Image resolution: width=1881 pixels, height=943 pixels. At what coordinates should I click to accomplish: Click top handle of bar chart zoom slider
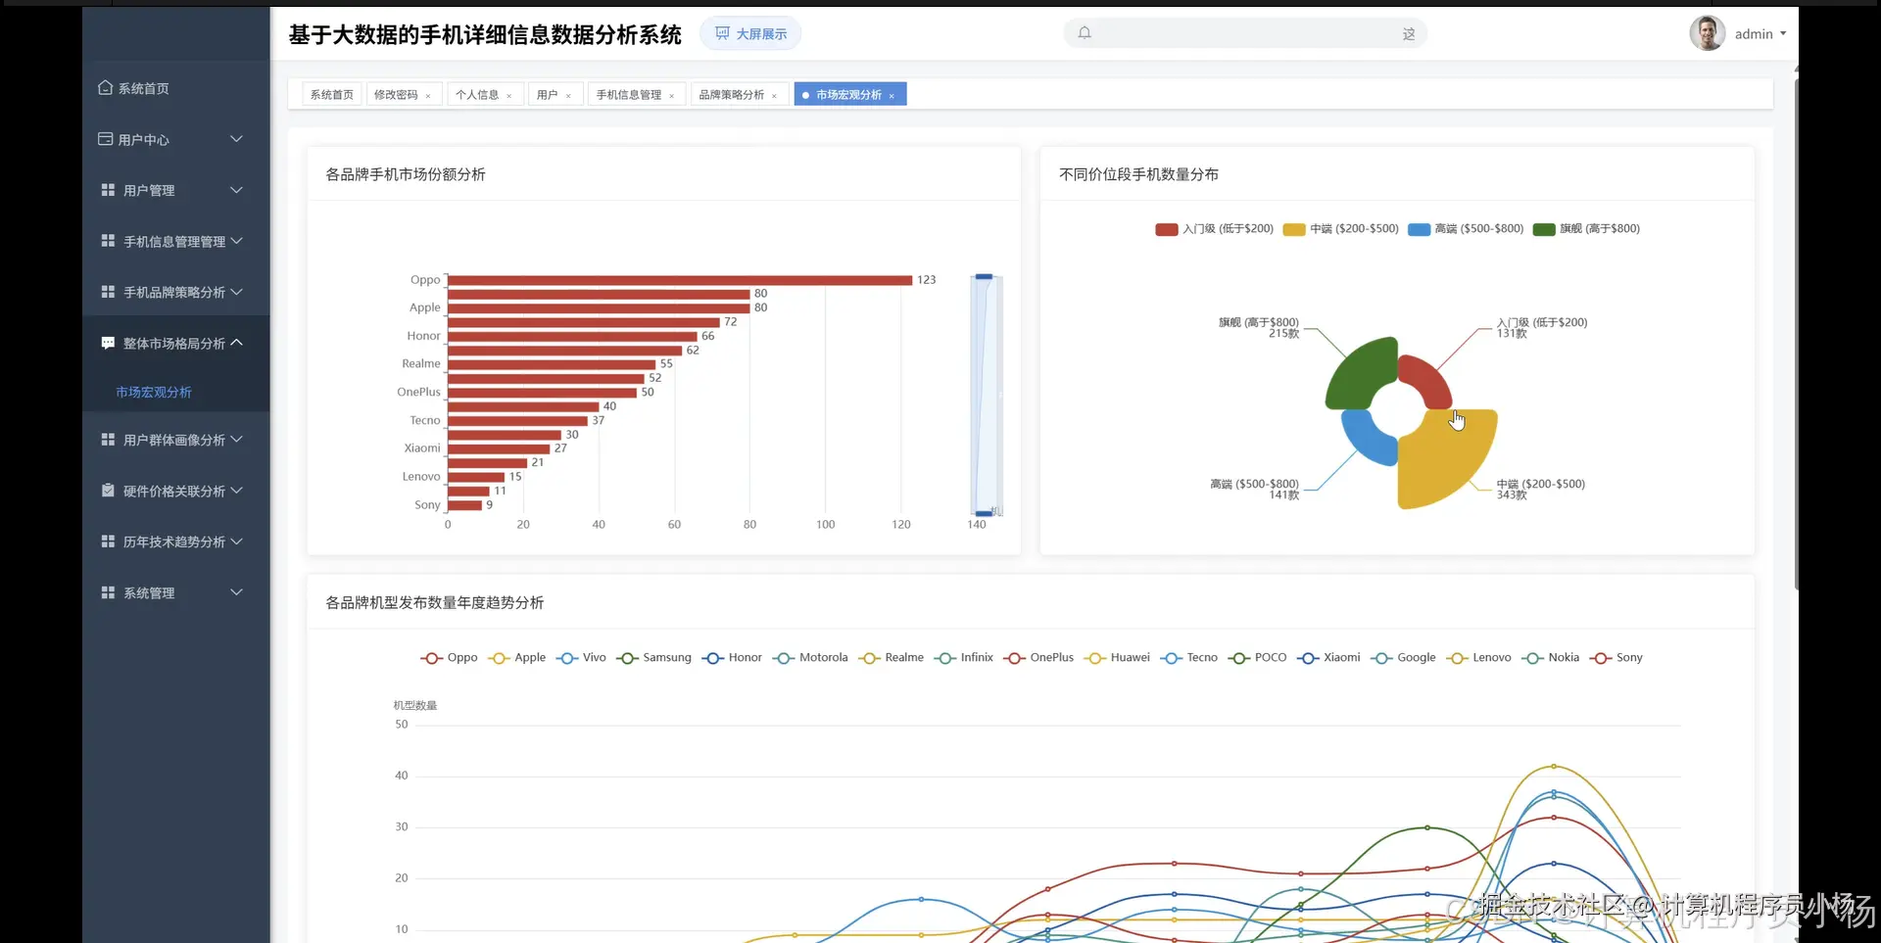tap(984, 277)
